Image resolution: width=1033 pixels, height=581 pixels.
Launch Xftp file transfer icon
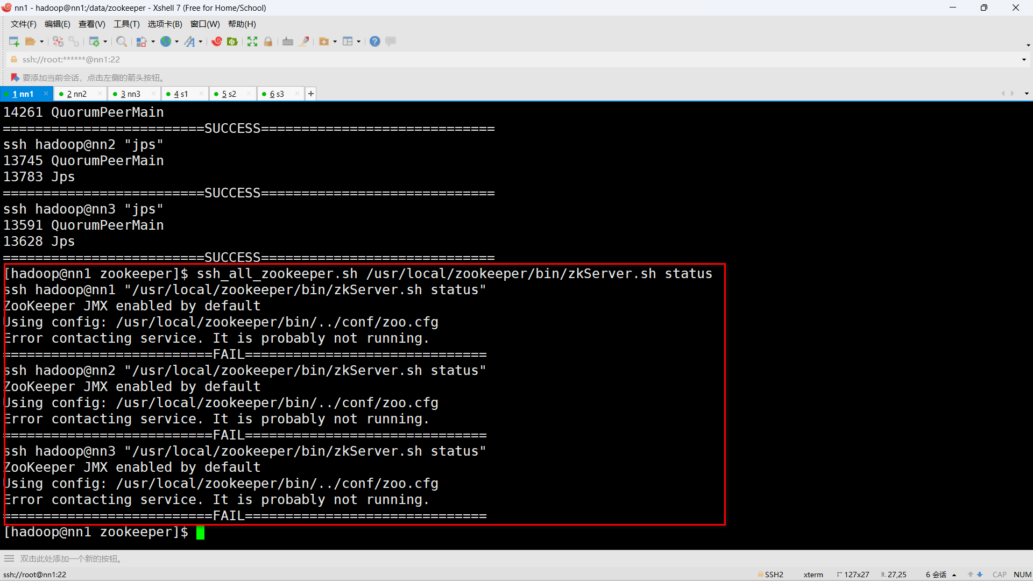[x=232, y=41]
